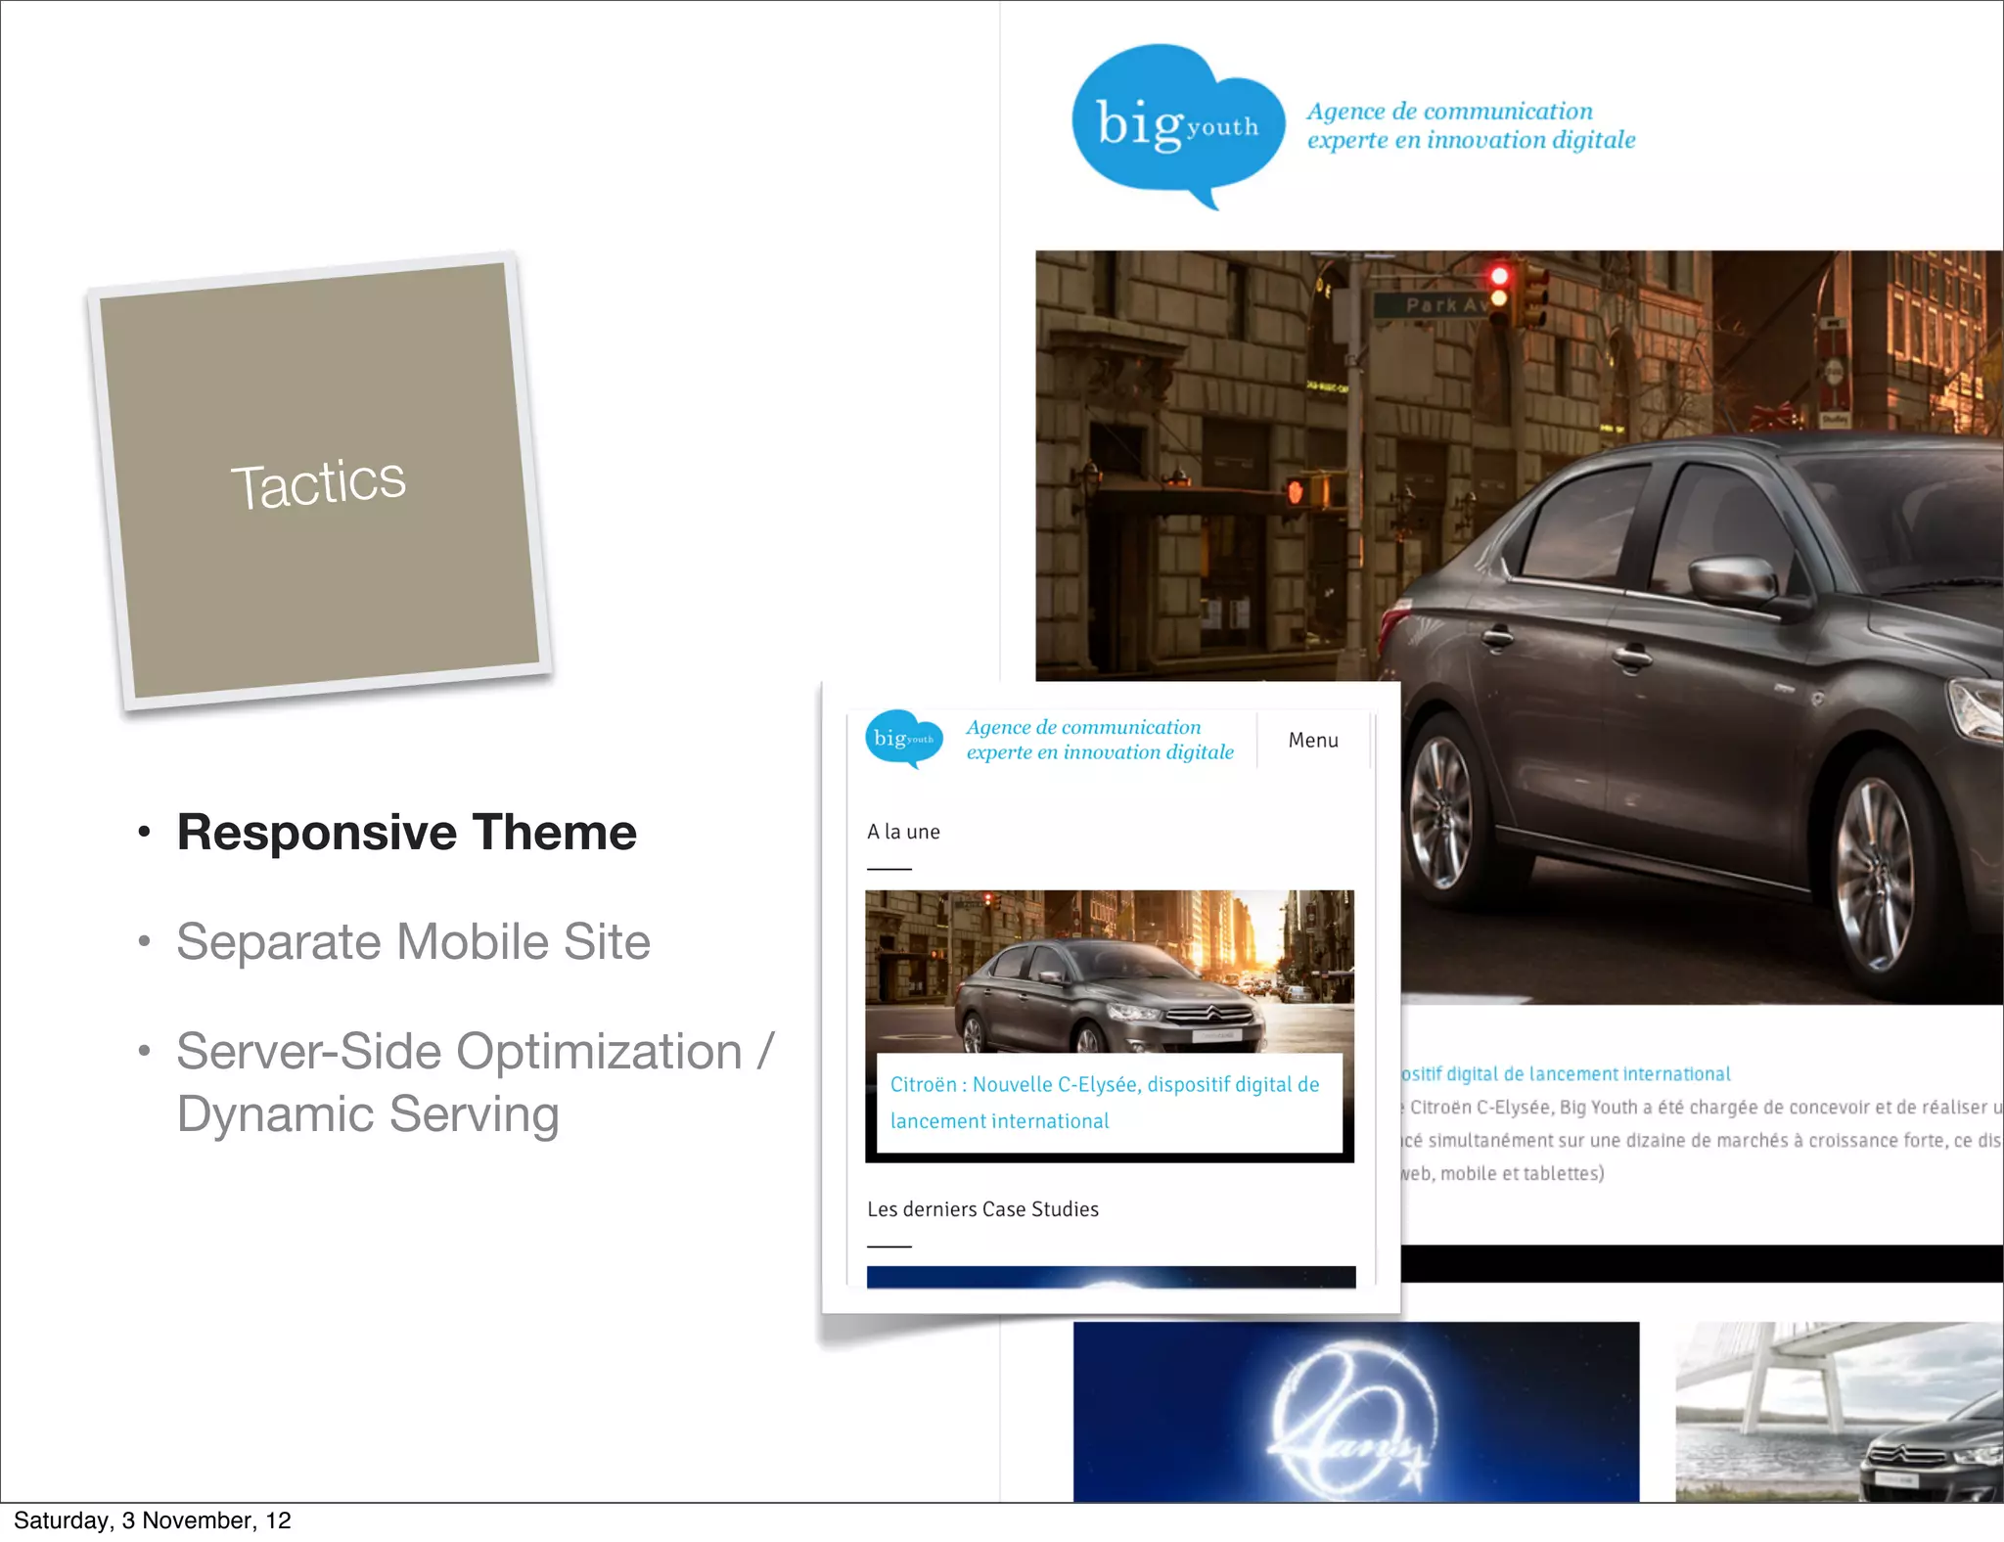Click the Citroën car thumbnail in mobile view
Viewport: 2004px width, 1542px height.
[1110, 971]
